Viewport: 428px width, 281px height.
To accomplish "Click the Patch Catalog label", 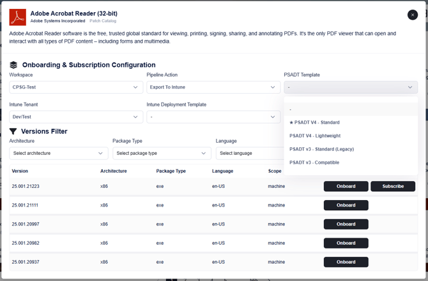I will click(103, 21).
